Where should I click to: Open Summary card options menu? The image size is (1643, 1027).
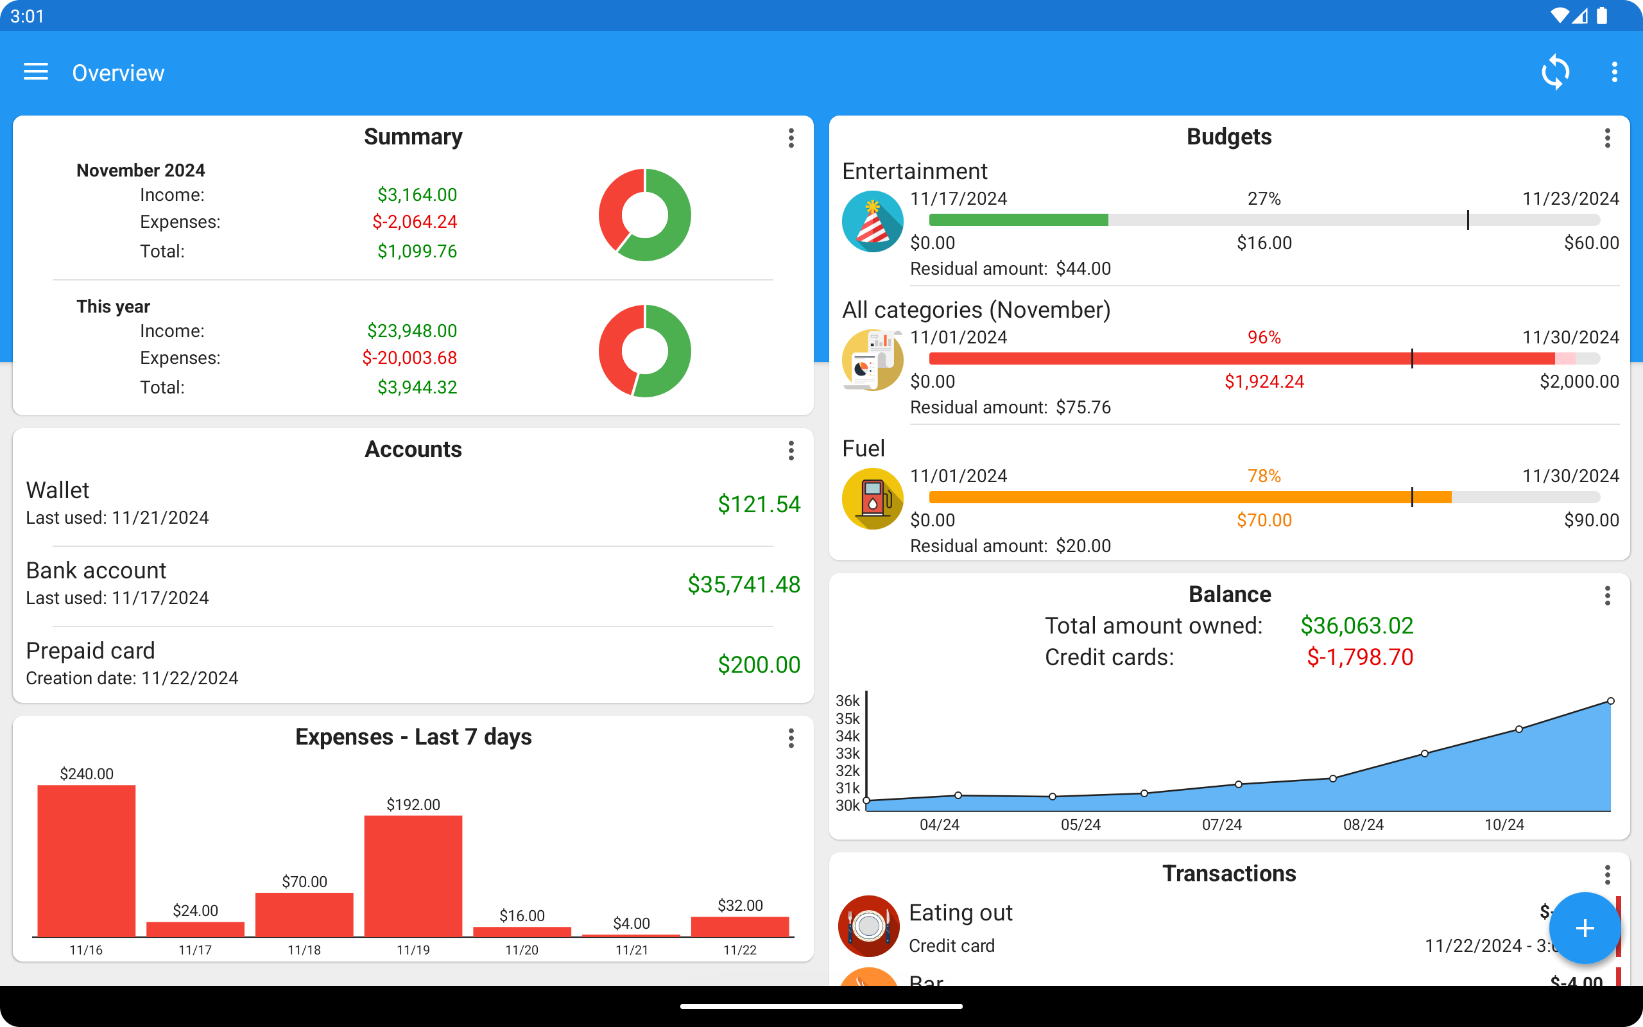point(791,138)
